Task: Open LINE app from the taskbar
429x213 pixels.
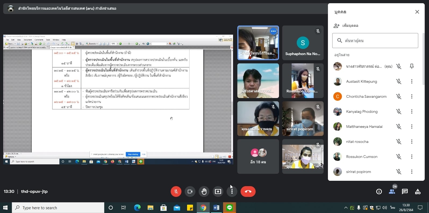Action: coord(229,208)
